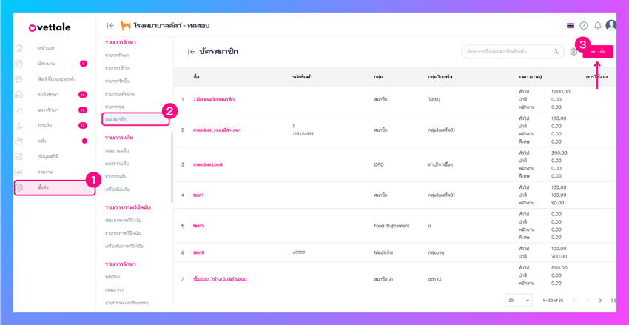The width and height of the screenshot is (629, 325).
Task: Open the user profile avatar
Action: pos(610,25)
